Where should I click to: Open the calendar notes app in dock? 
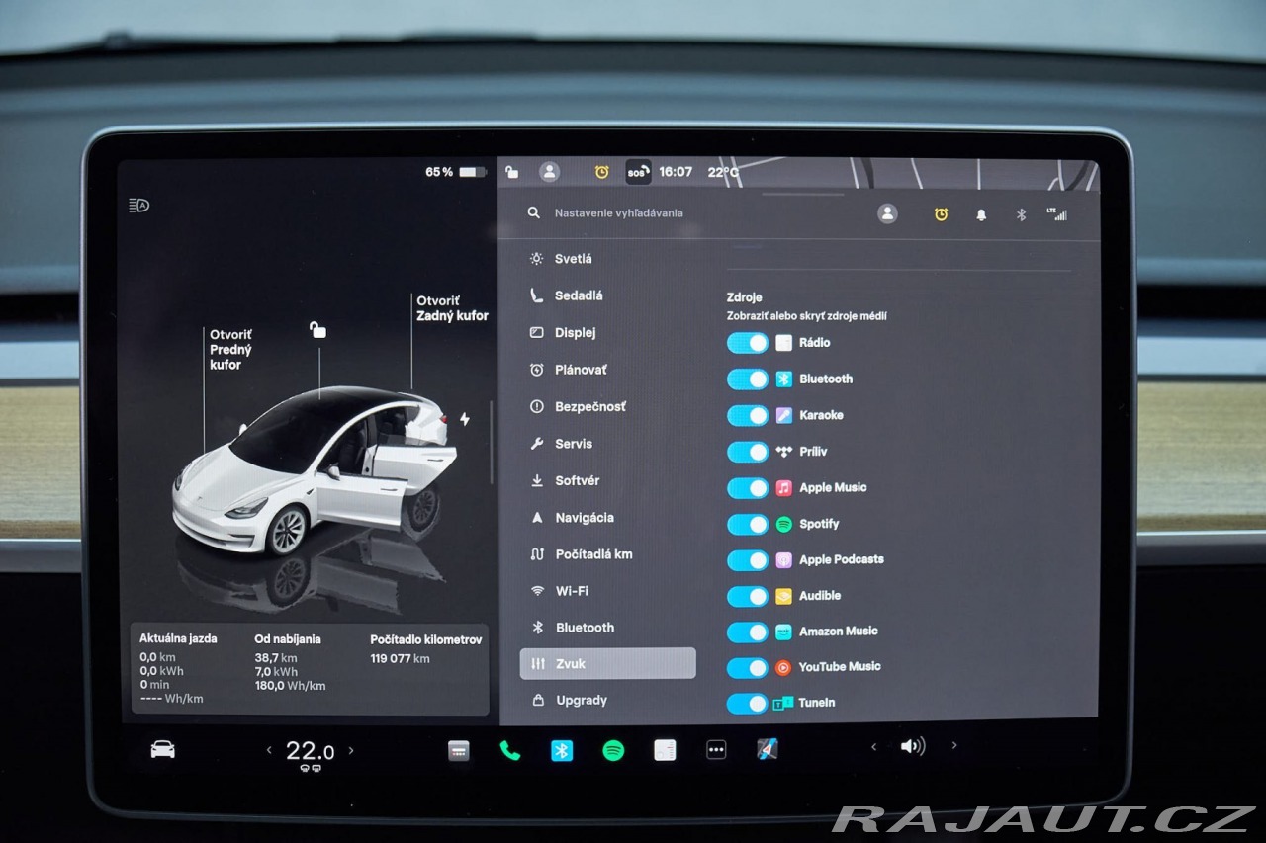click(665, 750)
